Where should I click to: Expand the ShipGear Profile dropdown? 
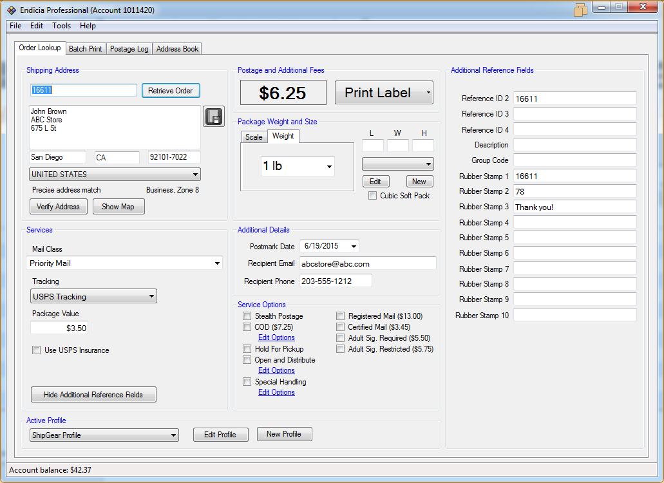(104, 435)
